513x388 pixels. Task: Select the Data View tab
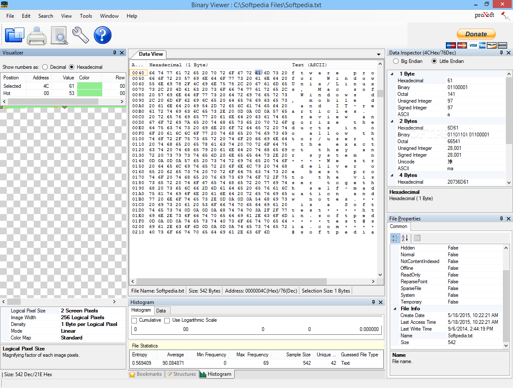(151, 54)
